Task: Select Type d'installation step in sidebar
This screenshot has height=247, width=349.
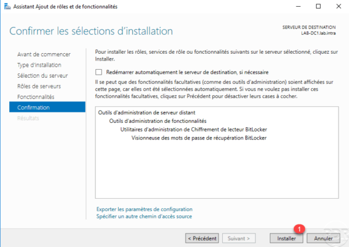Action: [x=40, y=65]
